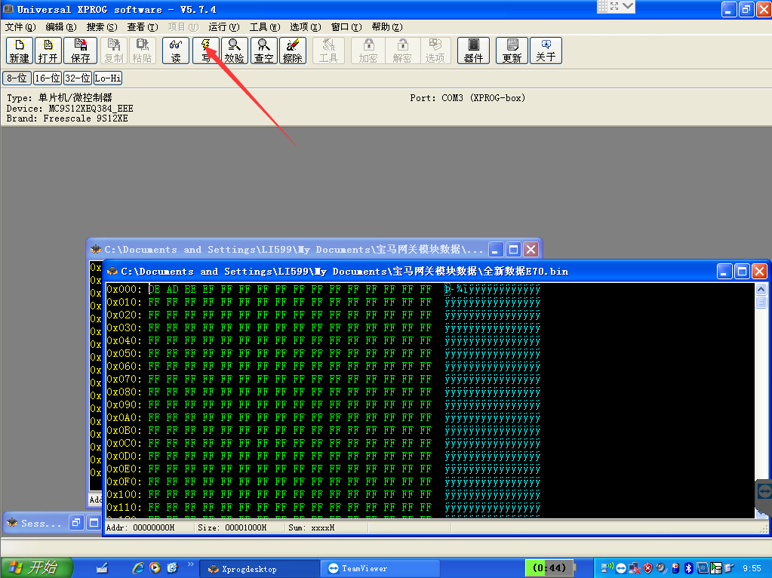The image size is (772, 578).
Task: Click the 粘贴 (Paste) toolbar icon
Action: click(143, 51)
